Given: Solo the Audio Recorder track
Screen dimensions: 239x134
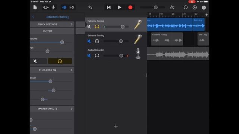Looking at the screenshot, I should click(x=97, y=55).
